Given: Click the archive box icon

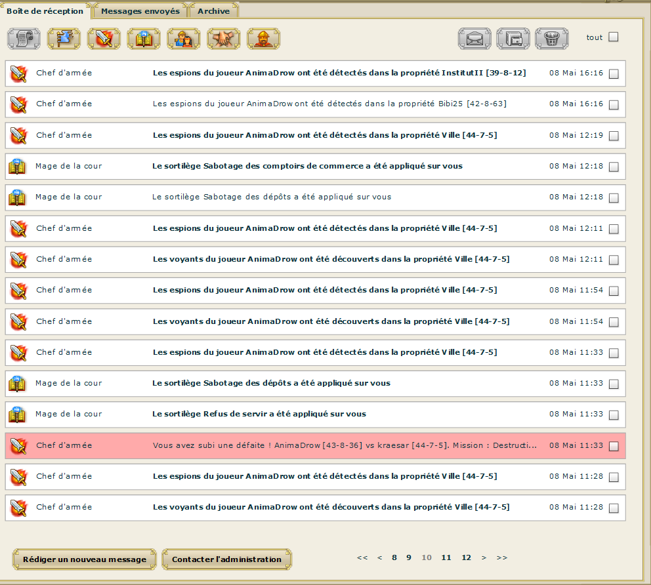Looking at the screenshot, I should [x=513, y=39].
